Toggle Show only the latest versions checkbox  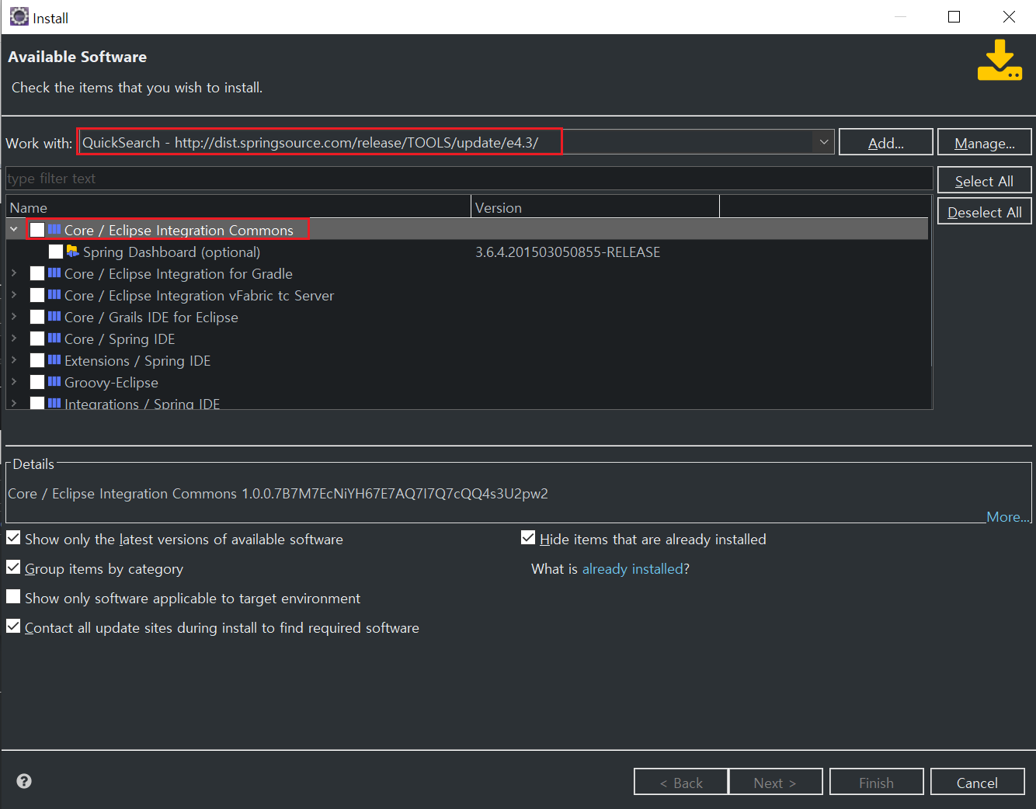13,538
